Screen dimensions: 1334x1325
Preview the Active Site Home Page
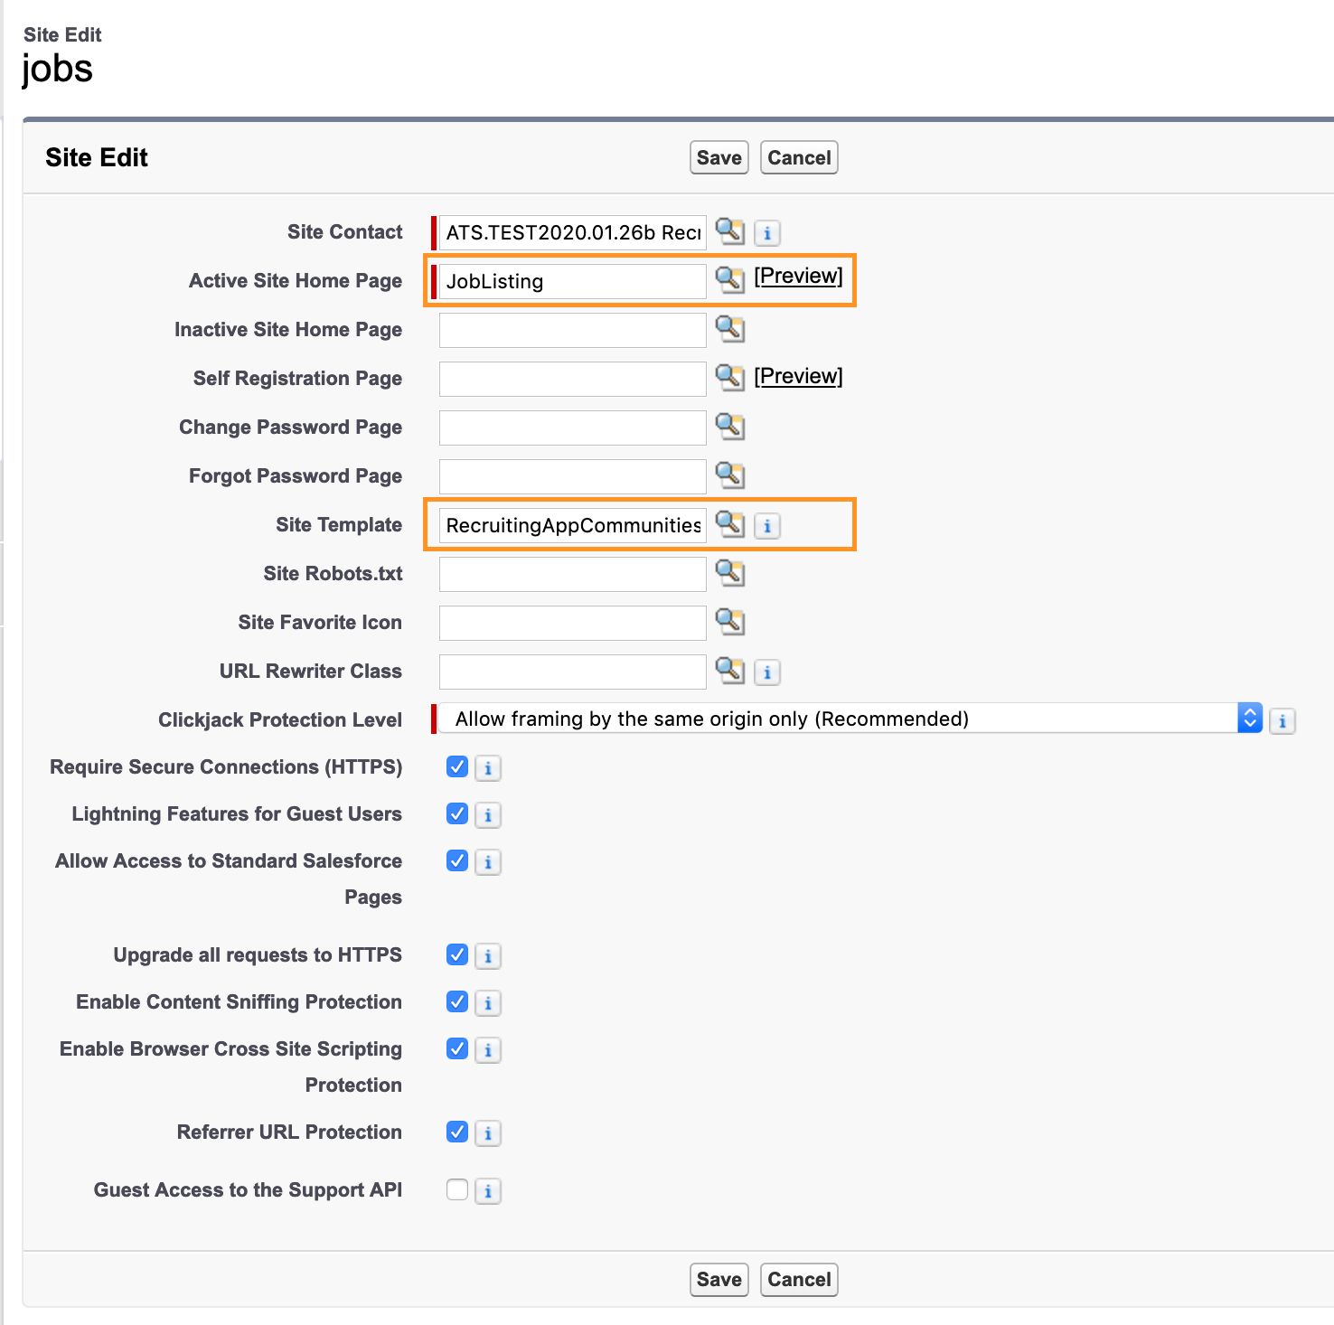tap(798, 276)
